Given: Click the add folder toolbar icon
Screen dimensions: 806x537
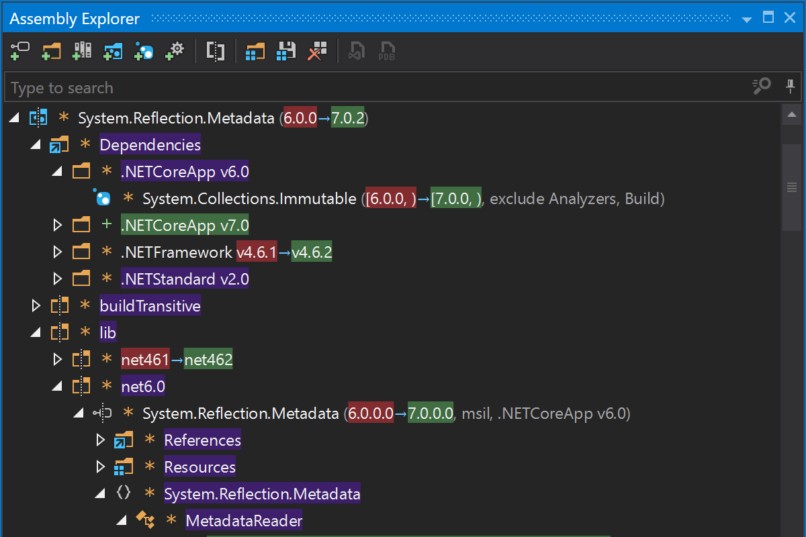Looking at the screenshot, I should [x=51, y=51].
